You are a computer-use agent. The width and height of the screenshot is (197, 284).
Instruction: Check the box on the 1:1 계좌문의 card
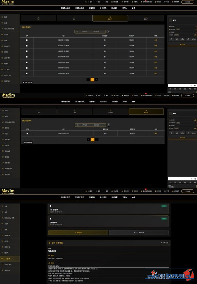50,206
